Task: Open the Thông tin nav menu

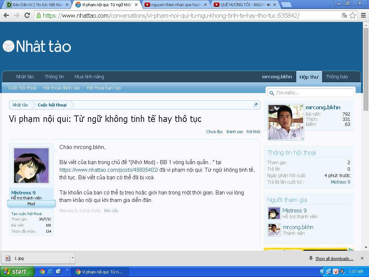Action: tap(54, 76)
